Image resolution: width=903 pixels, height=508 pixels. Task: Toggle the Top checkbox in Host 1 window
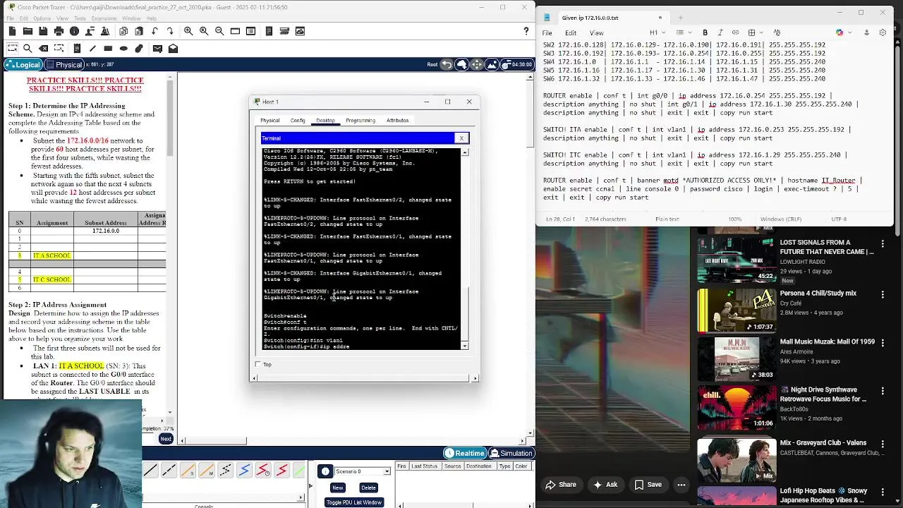coord(257,364)
